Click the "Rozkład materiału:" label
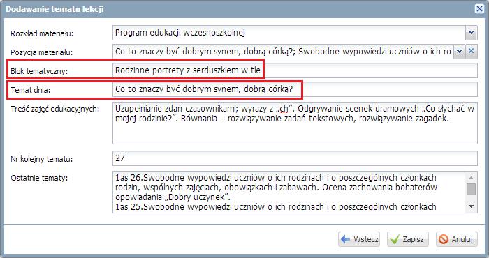Screen dimensions: 489x258 tap(42, 33)
